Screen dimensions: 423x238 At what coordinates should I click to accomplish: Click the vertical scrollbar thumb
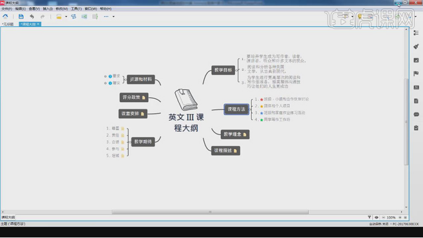click(406, 122)
